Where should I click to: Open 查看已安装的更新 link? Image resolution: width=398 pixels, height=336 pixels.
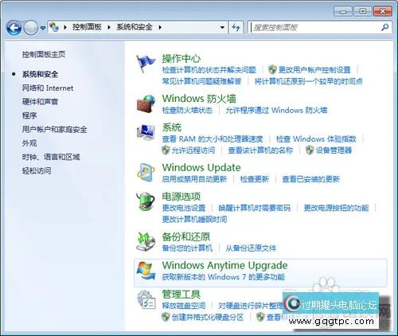(311, 179)
